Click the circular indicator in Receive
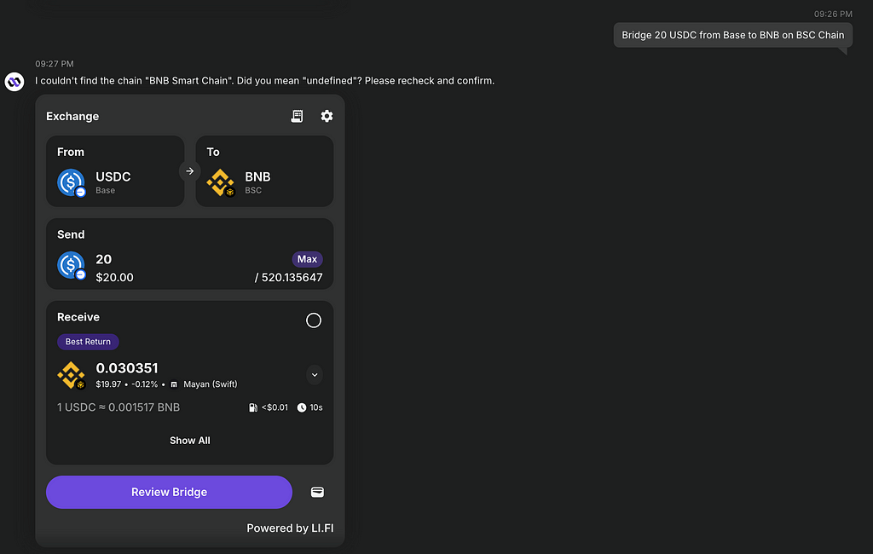 pyautogui.click(x=314, y=320)
